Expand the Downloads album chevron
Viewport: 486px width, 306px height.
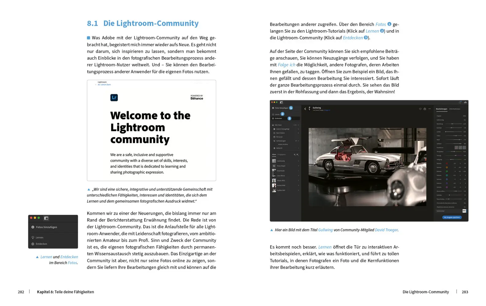299,171
